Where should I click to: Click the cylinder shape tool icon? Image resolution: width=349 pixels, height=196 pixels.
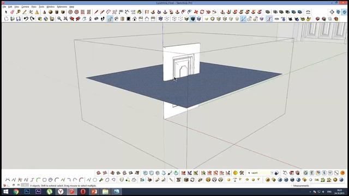57,12
